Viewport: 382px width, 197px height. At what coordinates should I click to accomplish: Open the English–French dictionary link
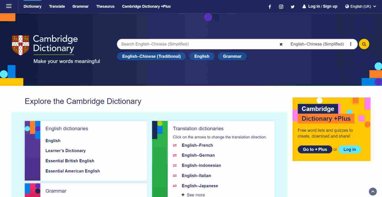tap(197, 145)
